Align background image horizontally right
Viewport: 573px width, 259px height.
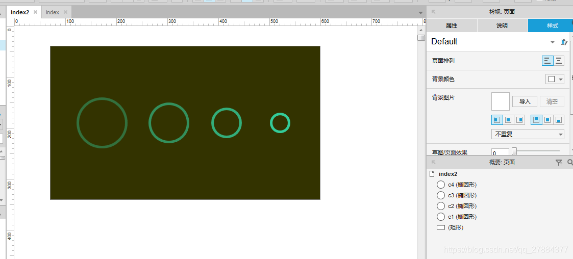point(519,119)
